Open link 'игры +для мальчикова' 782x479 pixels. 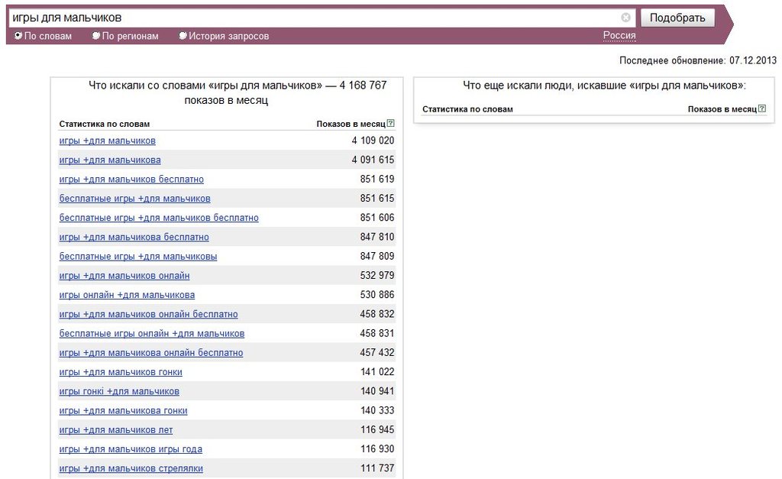pos(110,160)
